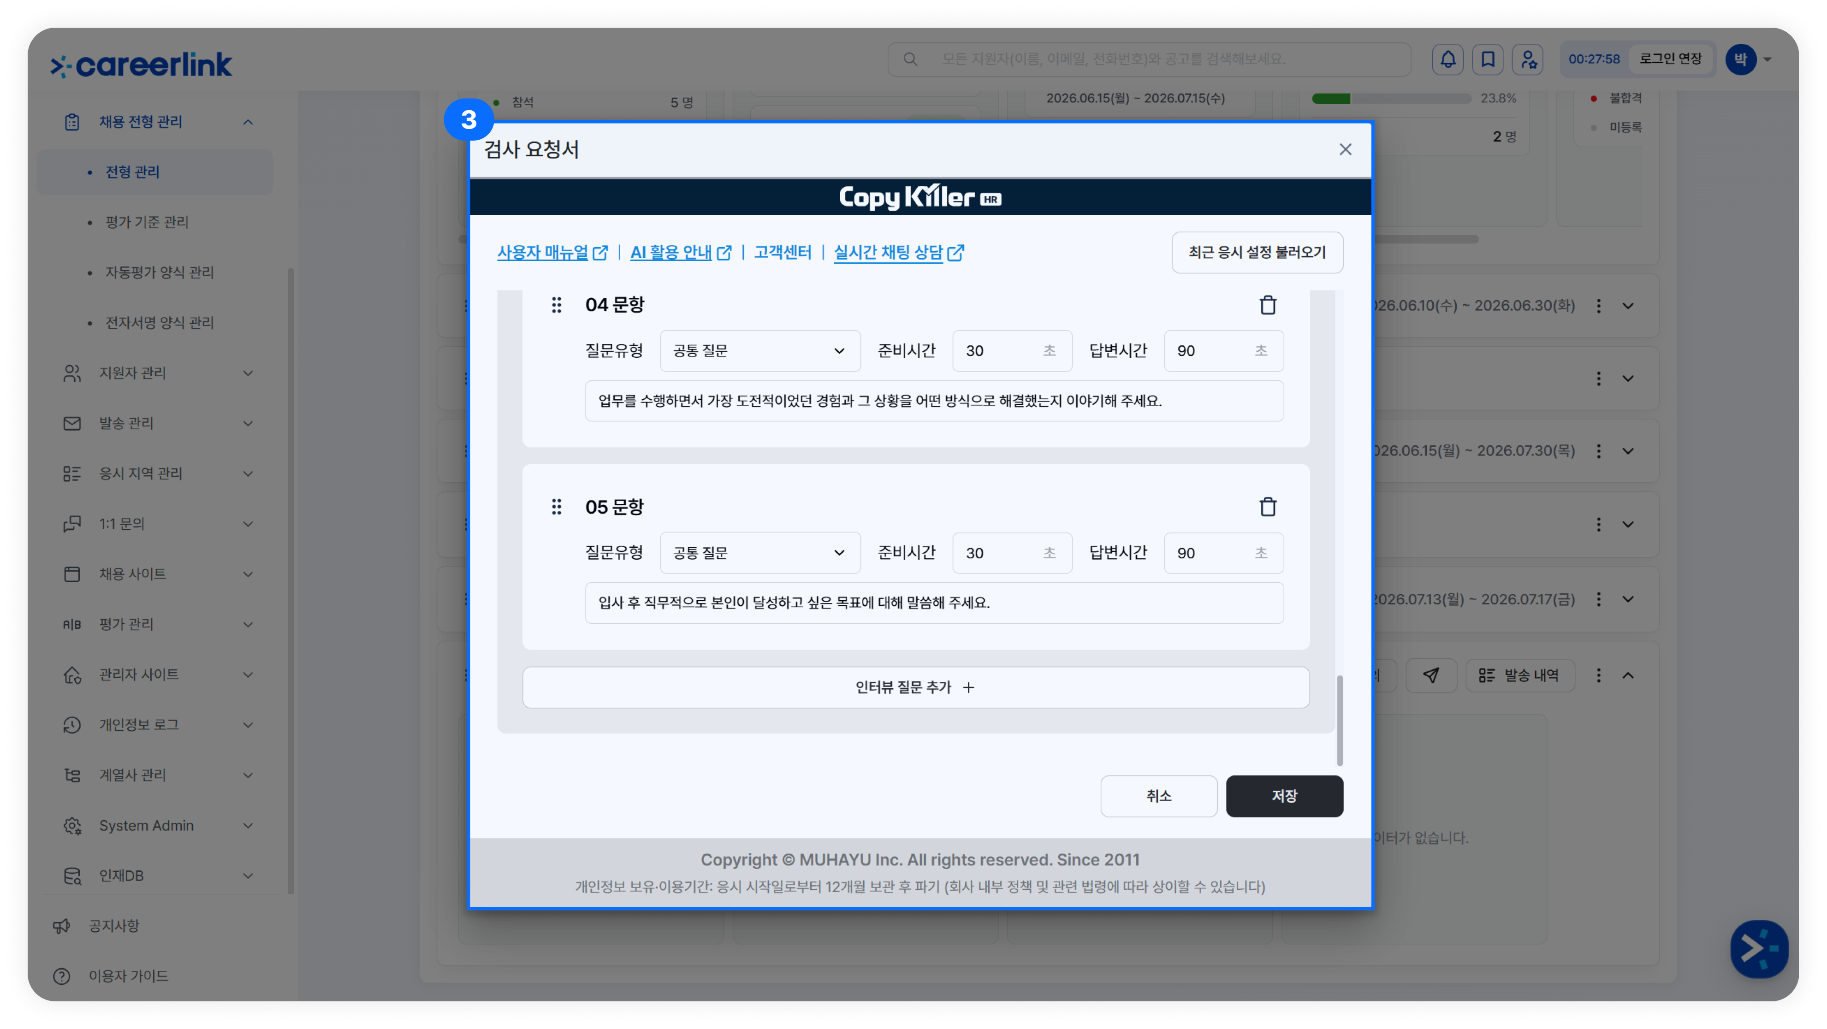The width and height of the screenshot is (1827, 1029).
Task: Click the 이용자 가이드 help icon
Action: coord(62,976)
